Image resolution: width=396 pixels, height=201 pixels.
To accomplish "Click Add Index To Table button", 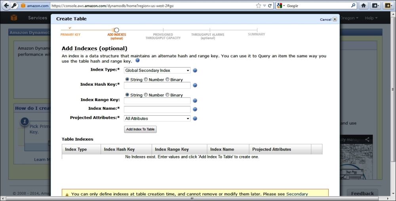I will pos(140,129).
